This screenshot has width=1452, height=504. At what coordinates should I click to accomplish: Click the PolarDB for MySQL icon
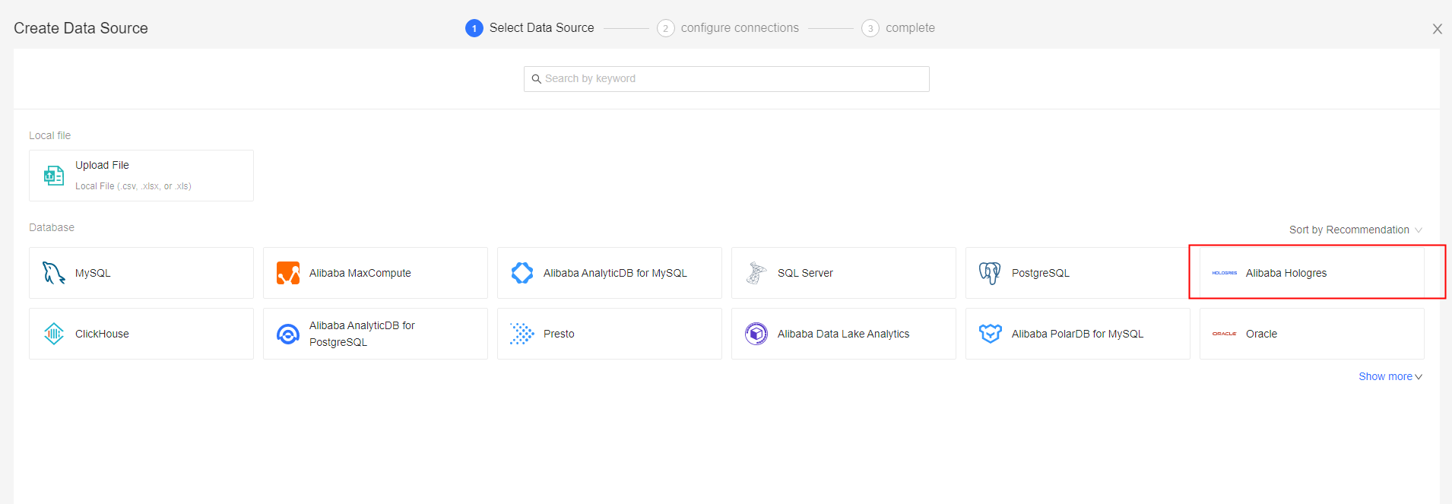click(x=991, y=334)
